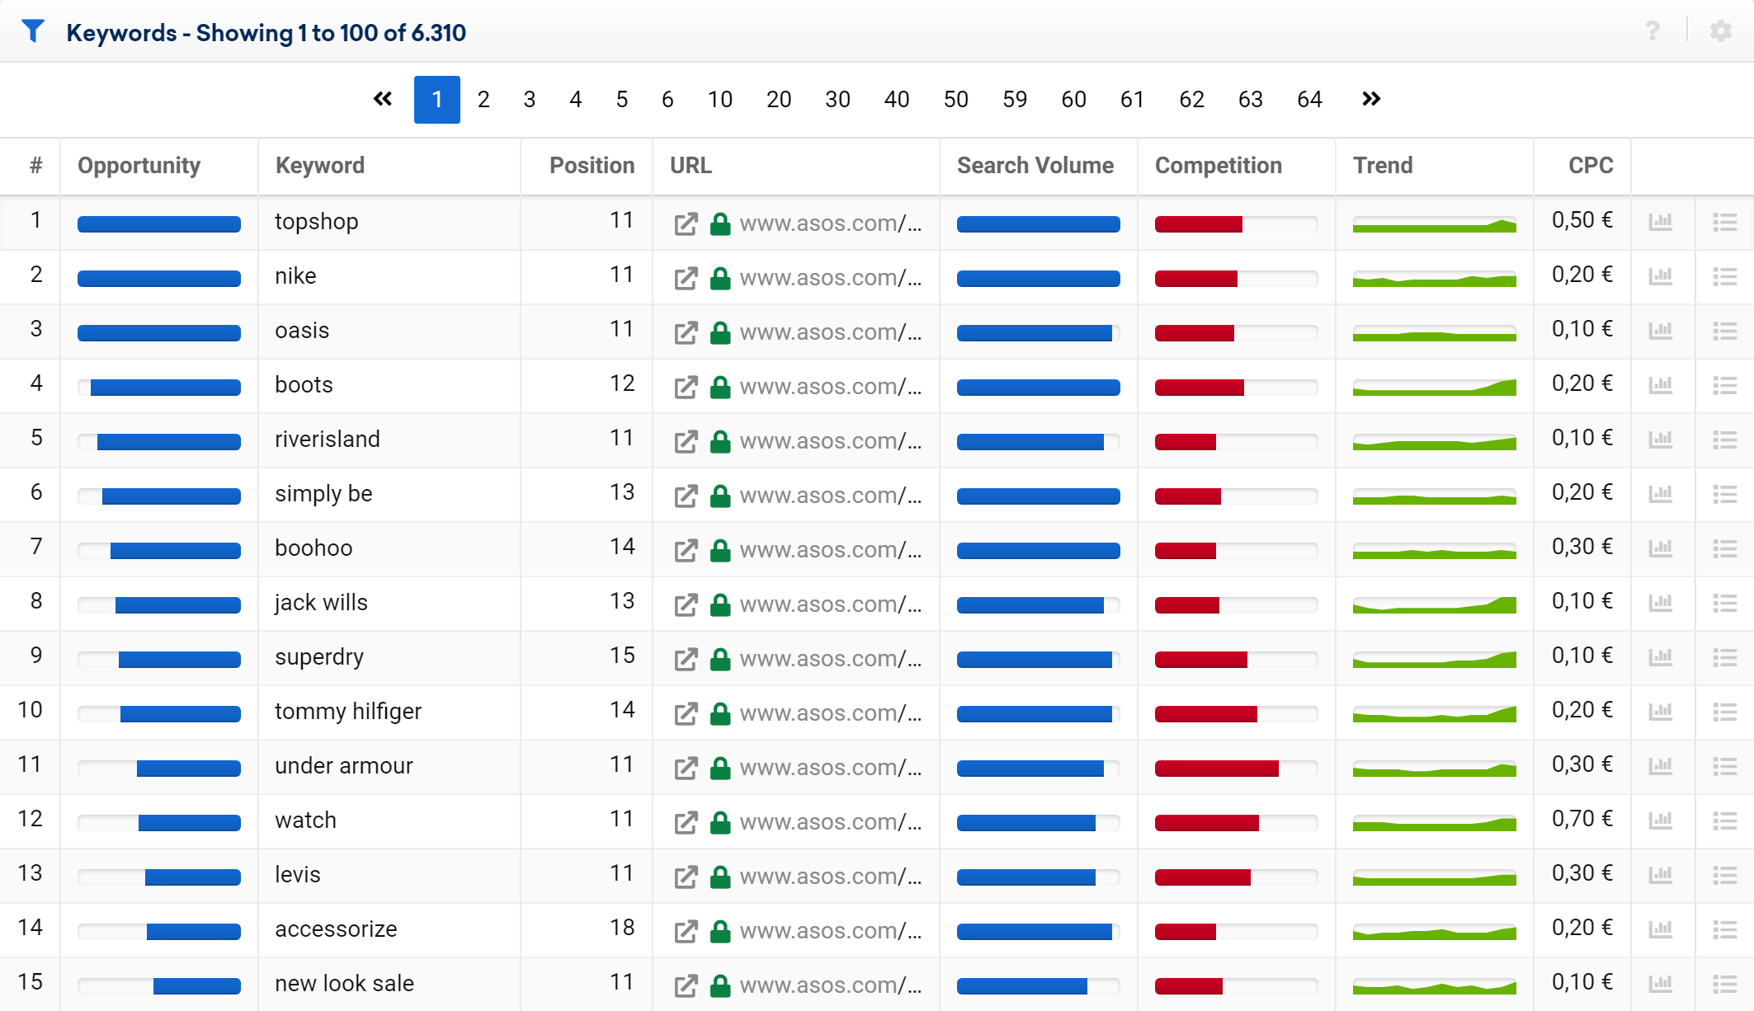
Task: Go to page 10
Action: [720, 100]
